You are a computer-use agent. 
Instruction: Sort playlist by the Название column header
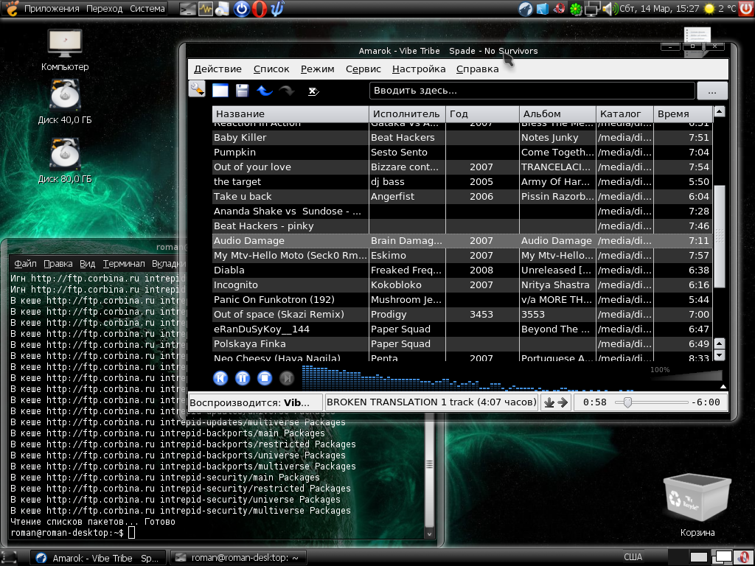pyautogui.click(x=290, y=114)
